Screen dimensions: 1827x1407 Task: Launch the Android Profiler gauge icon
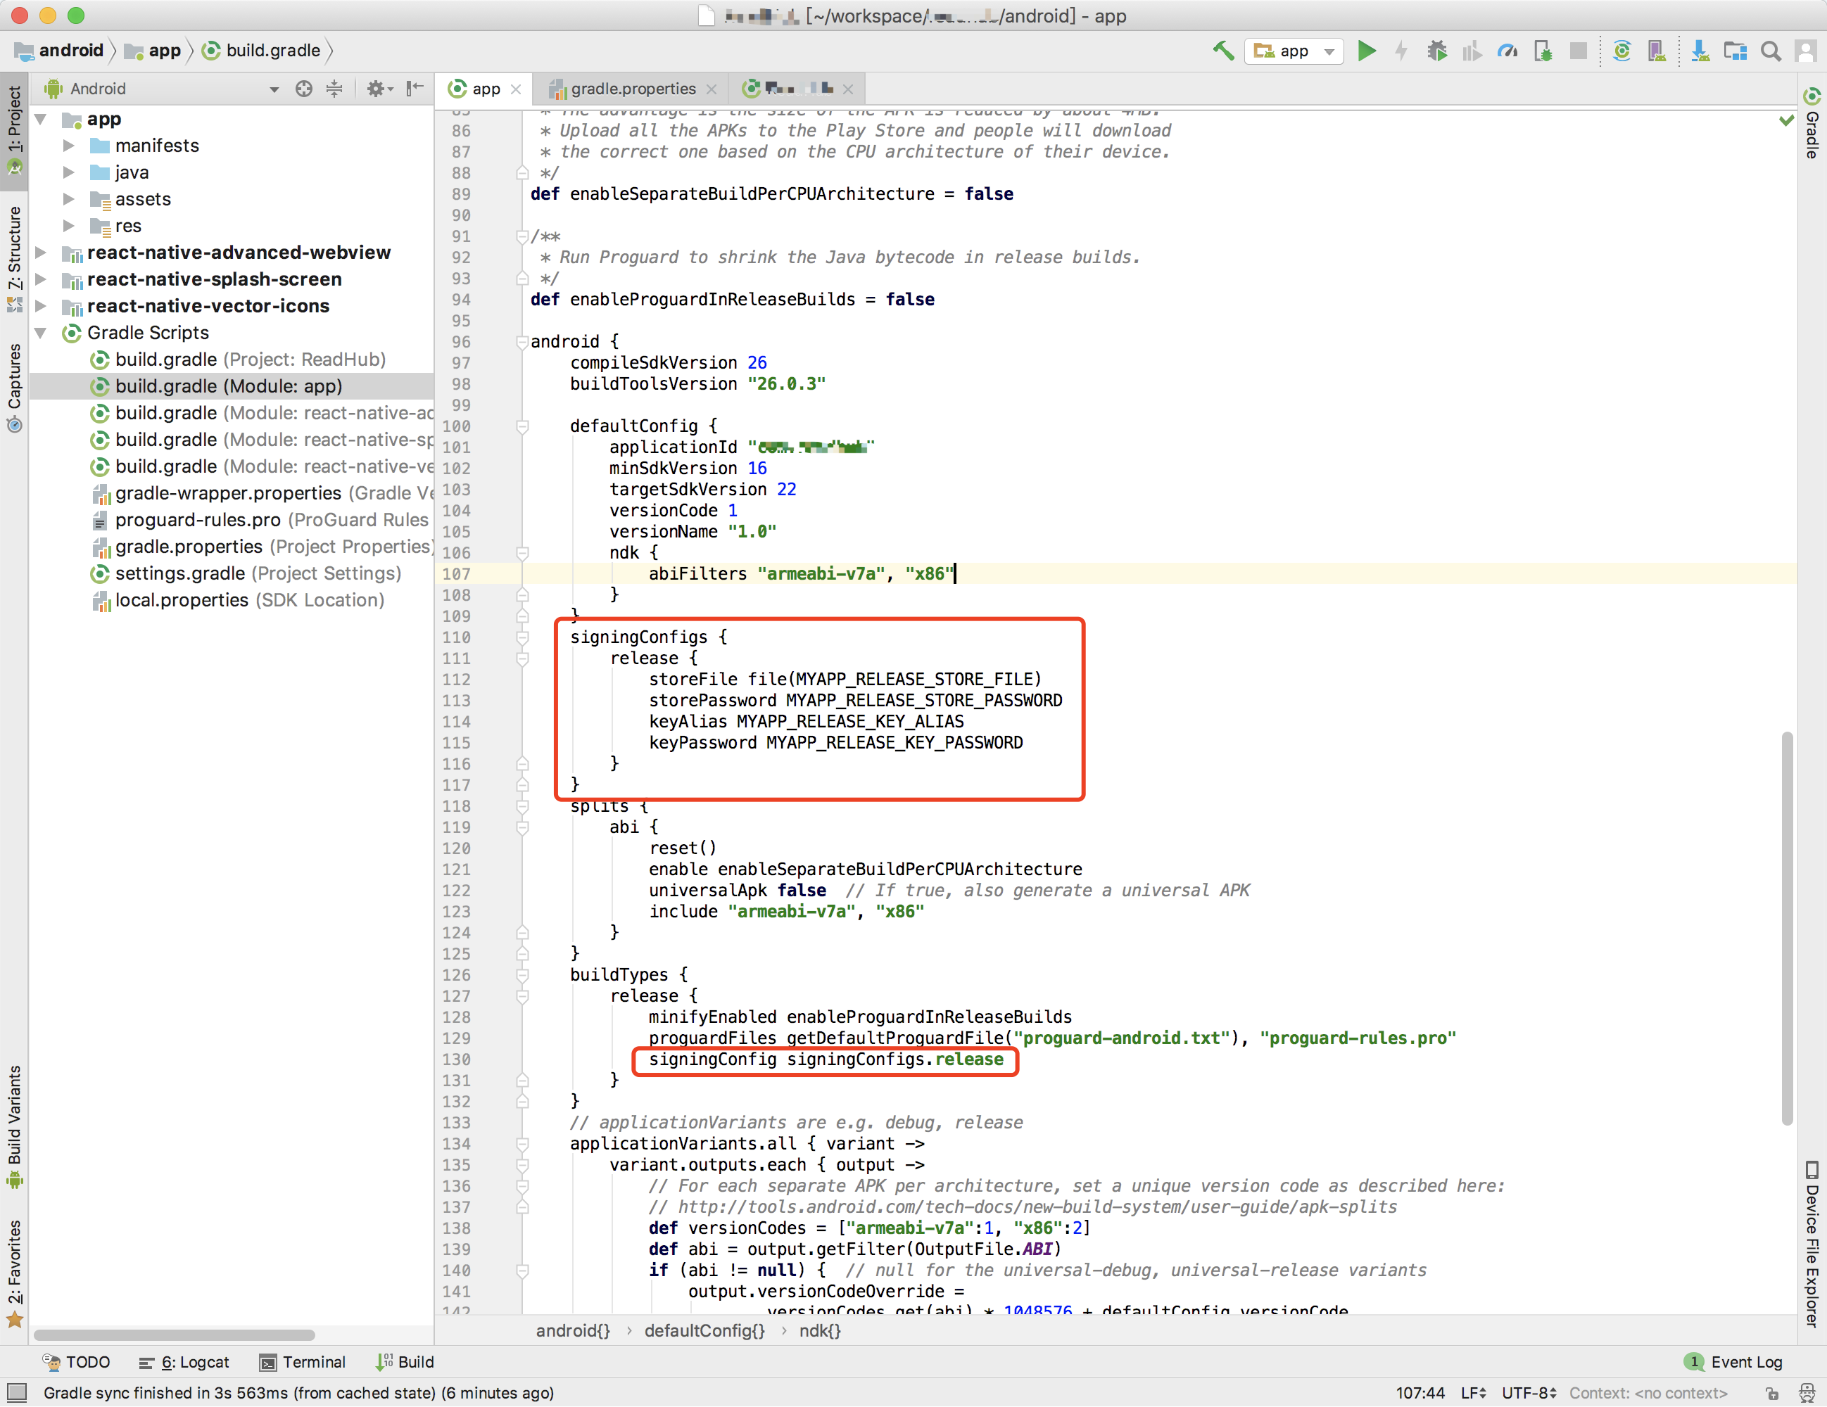pos(1507,51)
